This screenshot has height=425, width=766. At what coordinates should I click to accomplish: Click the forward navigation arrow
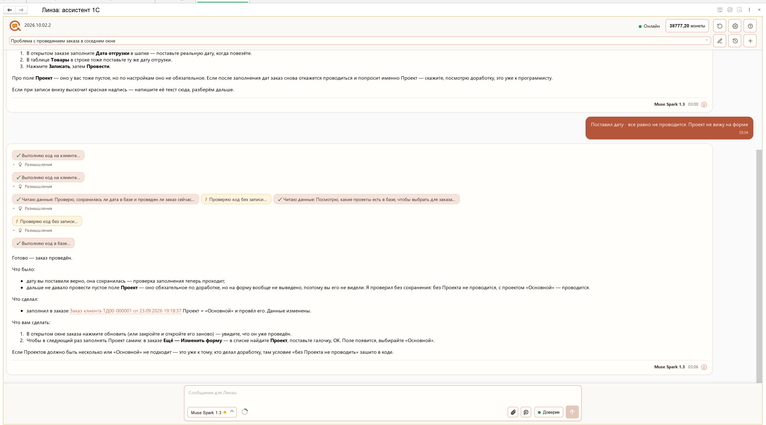pos(21,10)
